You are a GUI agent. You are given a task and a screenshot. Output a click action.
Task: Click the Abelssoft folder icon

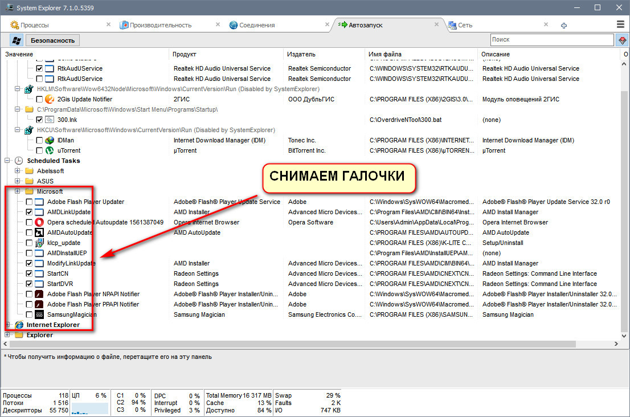point(29,171)
